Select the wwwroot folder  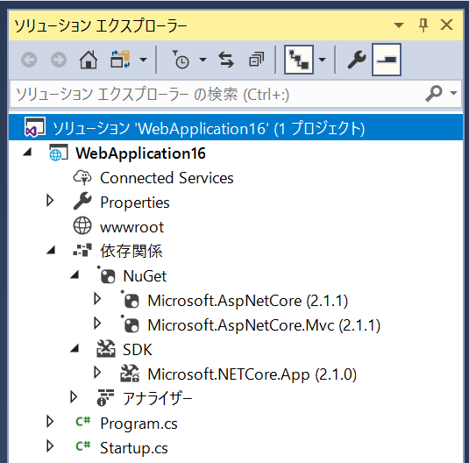click(x=131, y=227)
